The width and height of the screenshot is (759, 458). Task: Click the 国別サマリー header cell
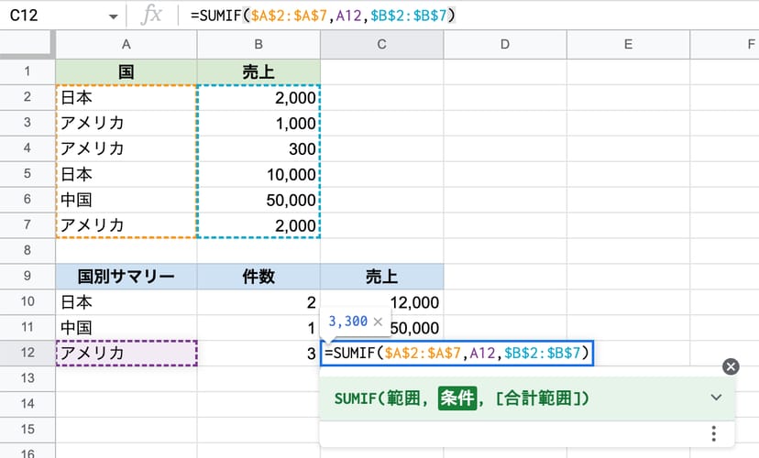pos(126,276)
